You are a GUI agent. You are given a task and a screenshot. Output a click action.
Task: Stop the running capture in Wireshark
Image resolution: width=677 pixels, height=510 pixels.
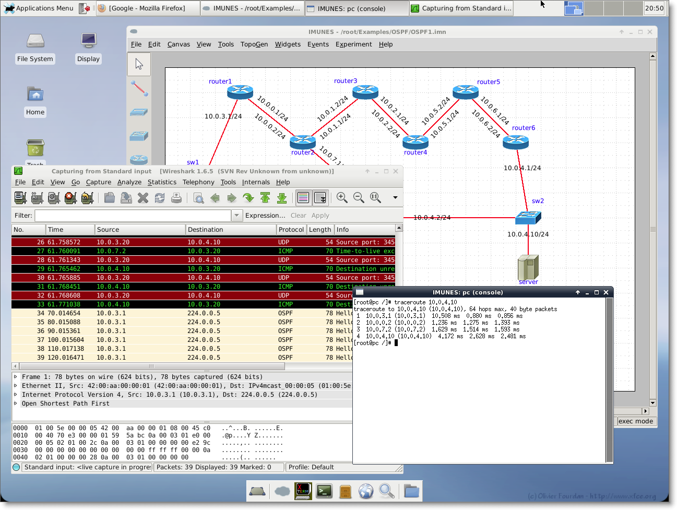70,198
